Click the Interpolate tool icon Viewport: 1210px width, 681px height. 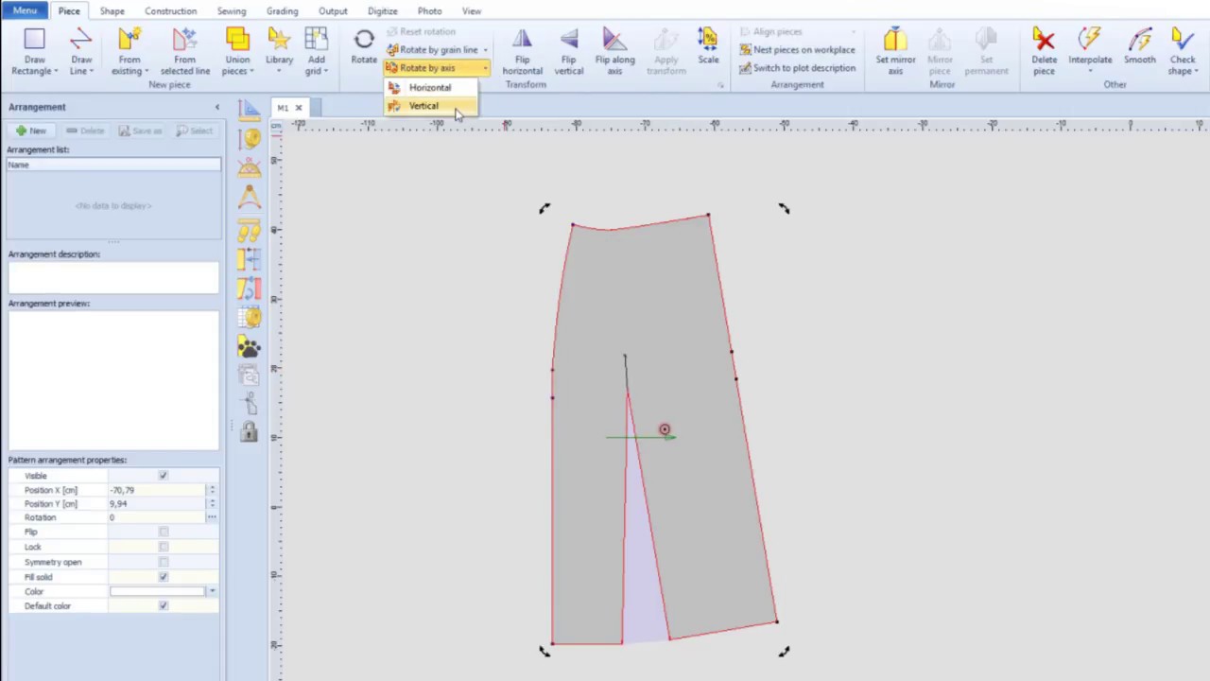pos(1090,40)
